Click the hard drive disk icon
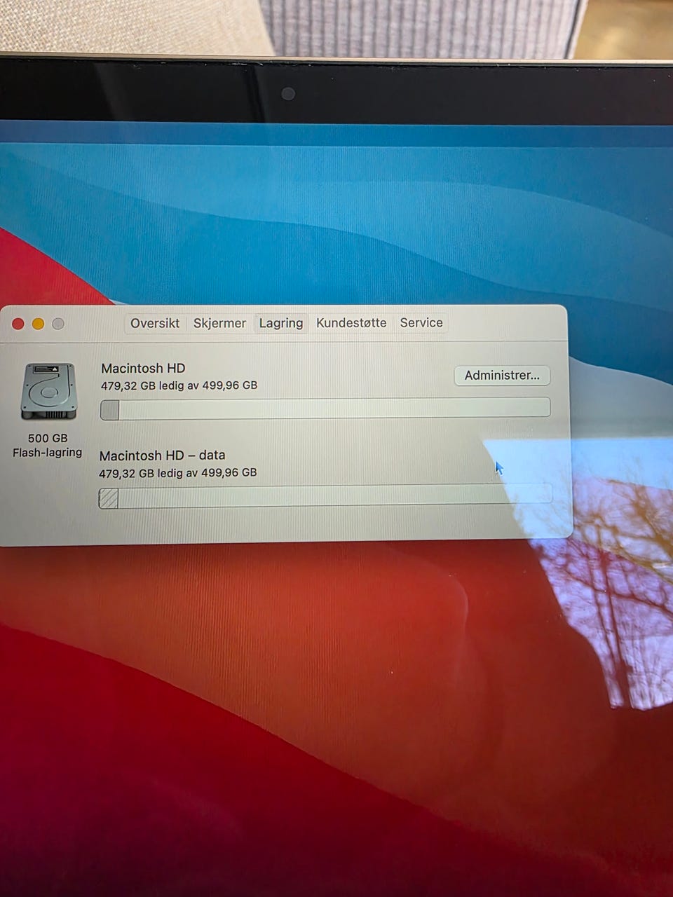The width and height of the screenshot is (673, 897). pos(48,392)
